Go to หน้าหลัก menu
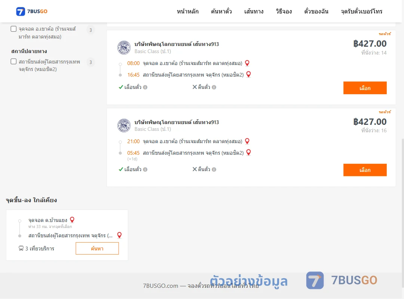 (187, 11)
